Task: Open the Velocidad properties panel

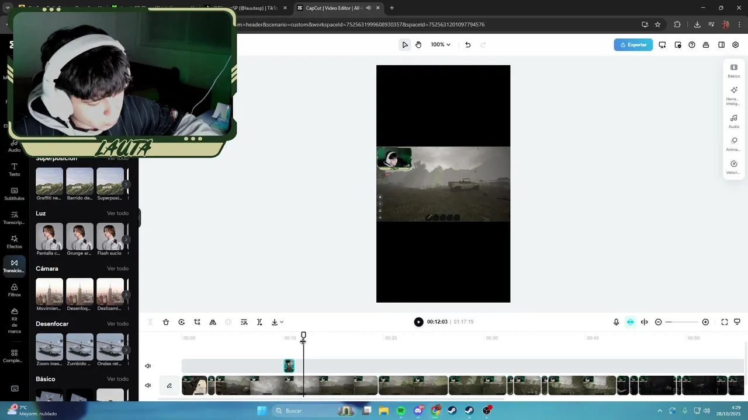Action: (x=734, y=167)
